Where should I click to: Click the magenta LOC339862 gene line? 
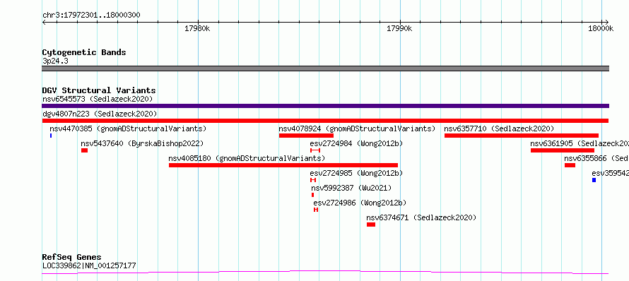coord(325,273)
